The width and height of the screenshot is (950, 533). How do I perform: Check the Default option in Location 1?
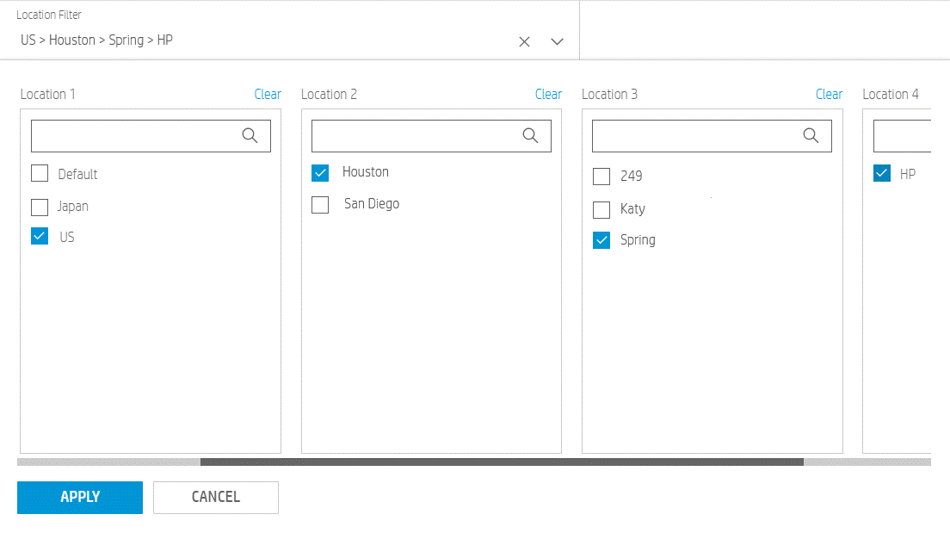[x=39, y=173]
